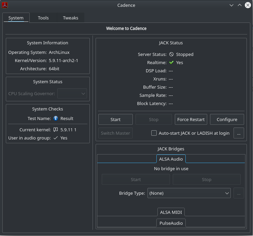
Task: Click the ellipsis button beside Bridge Type
Action: click(x=239, y=193)
